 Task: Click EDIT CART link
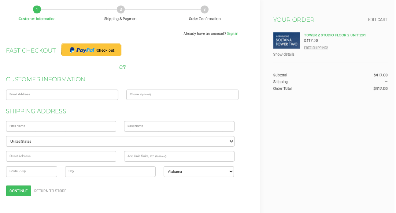pyautogui.click(x=378, y=20)
